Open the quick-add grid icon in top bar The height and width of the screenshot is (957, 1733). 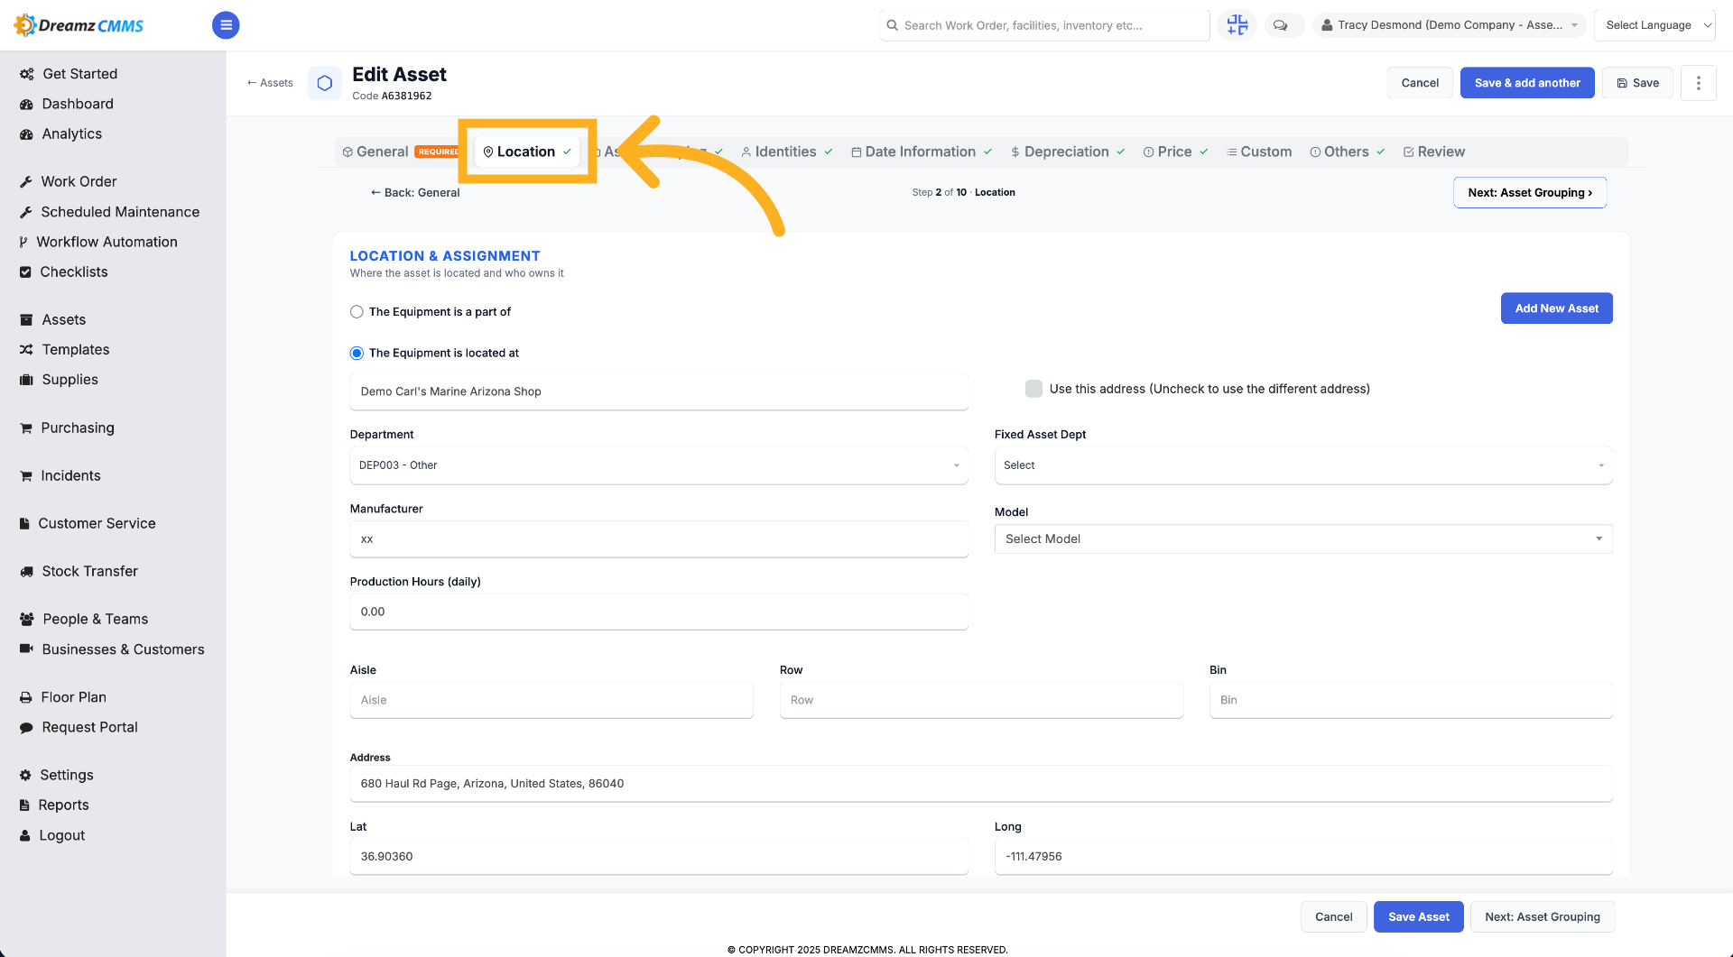[1237, 25]
